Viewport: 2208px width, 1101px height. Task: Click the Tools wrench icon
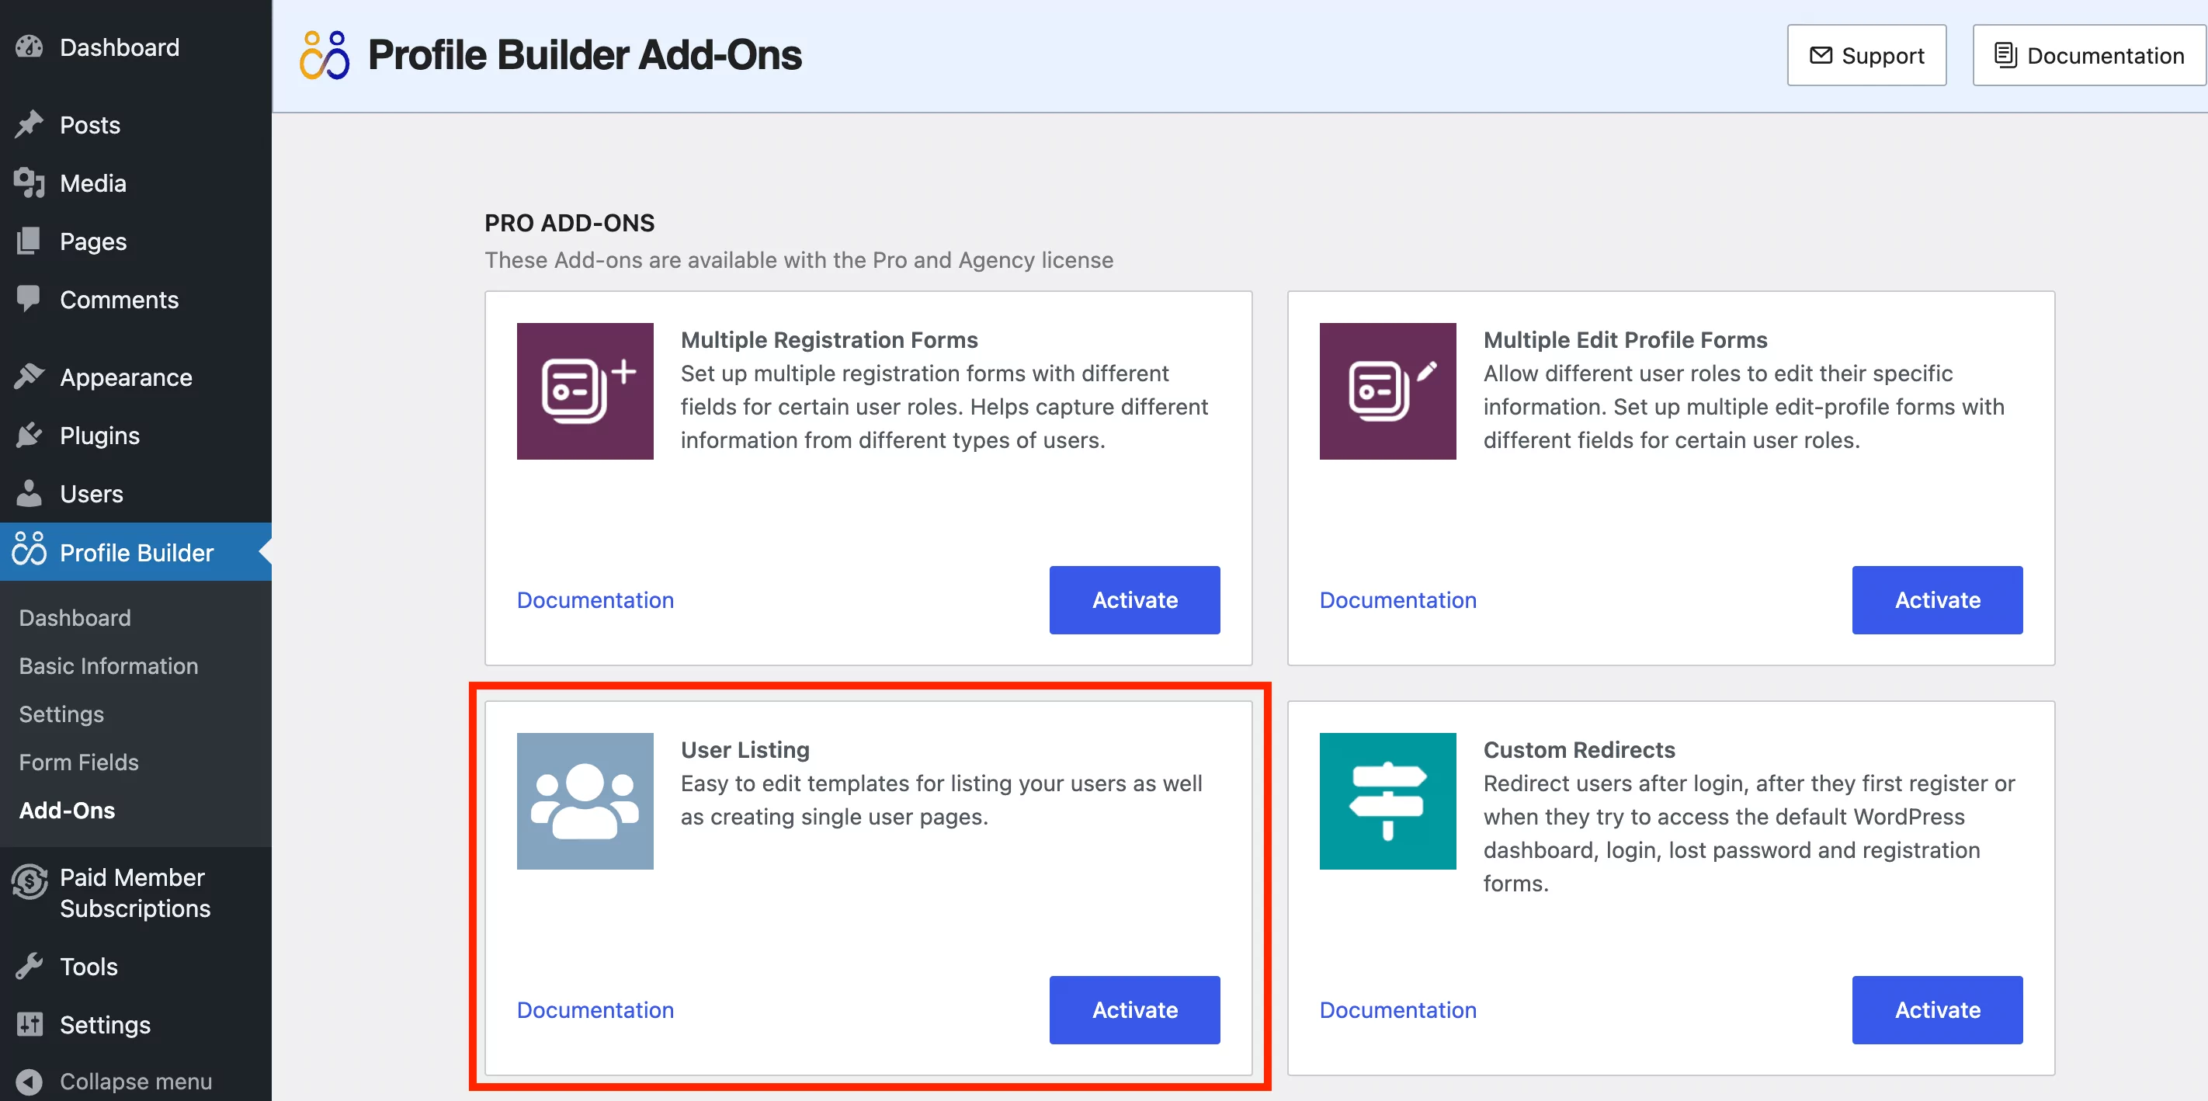coord(30,967)
